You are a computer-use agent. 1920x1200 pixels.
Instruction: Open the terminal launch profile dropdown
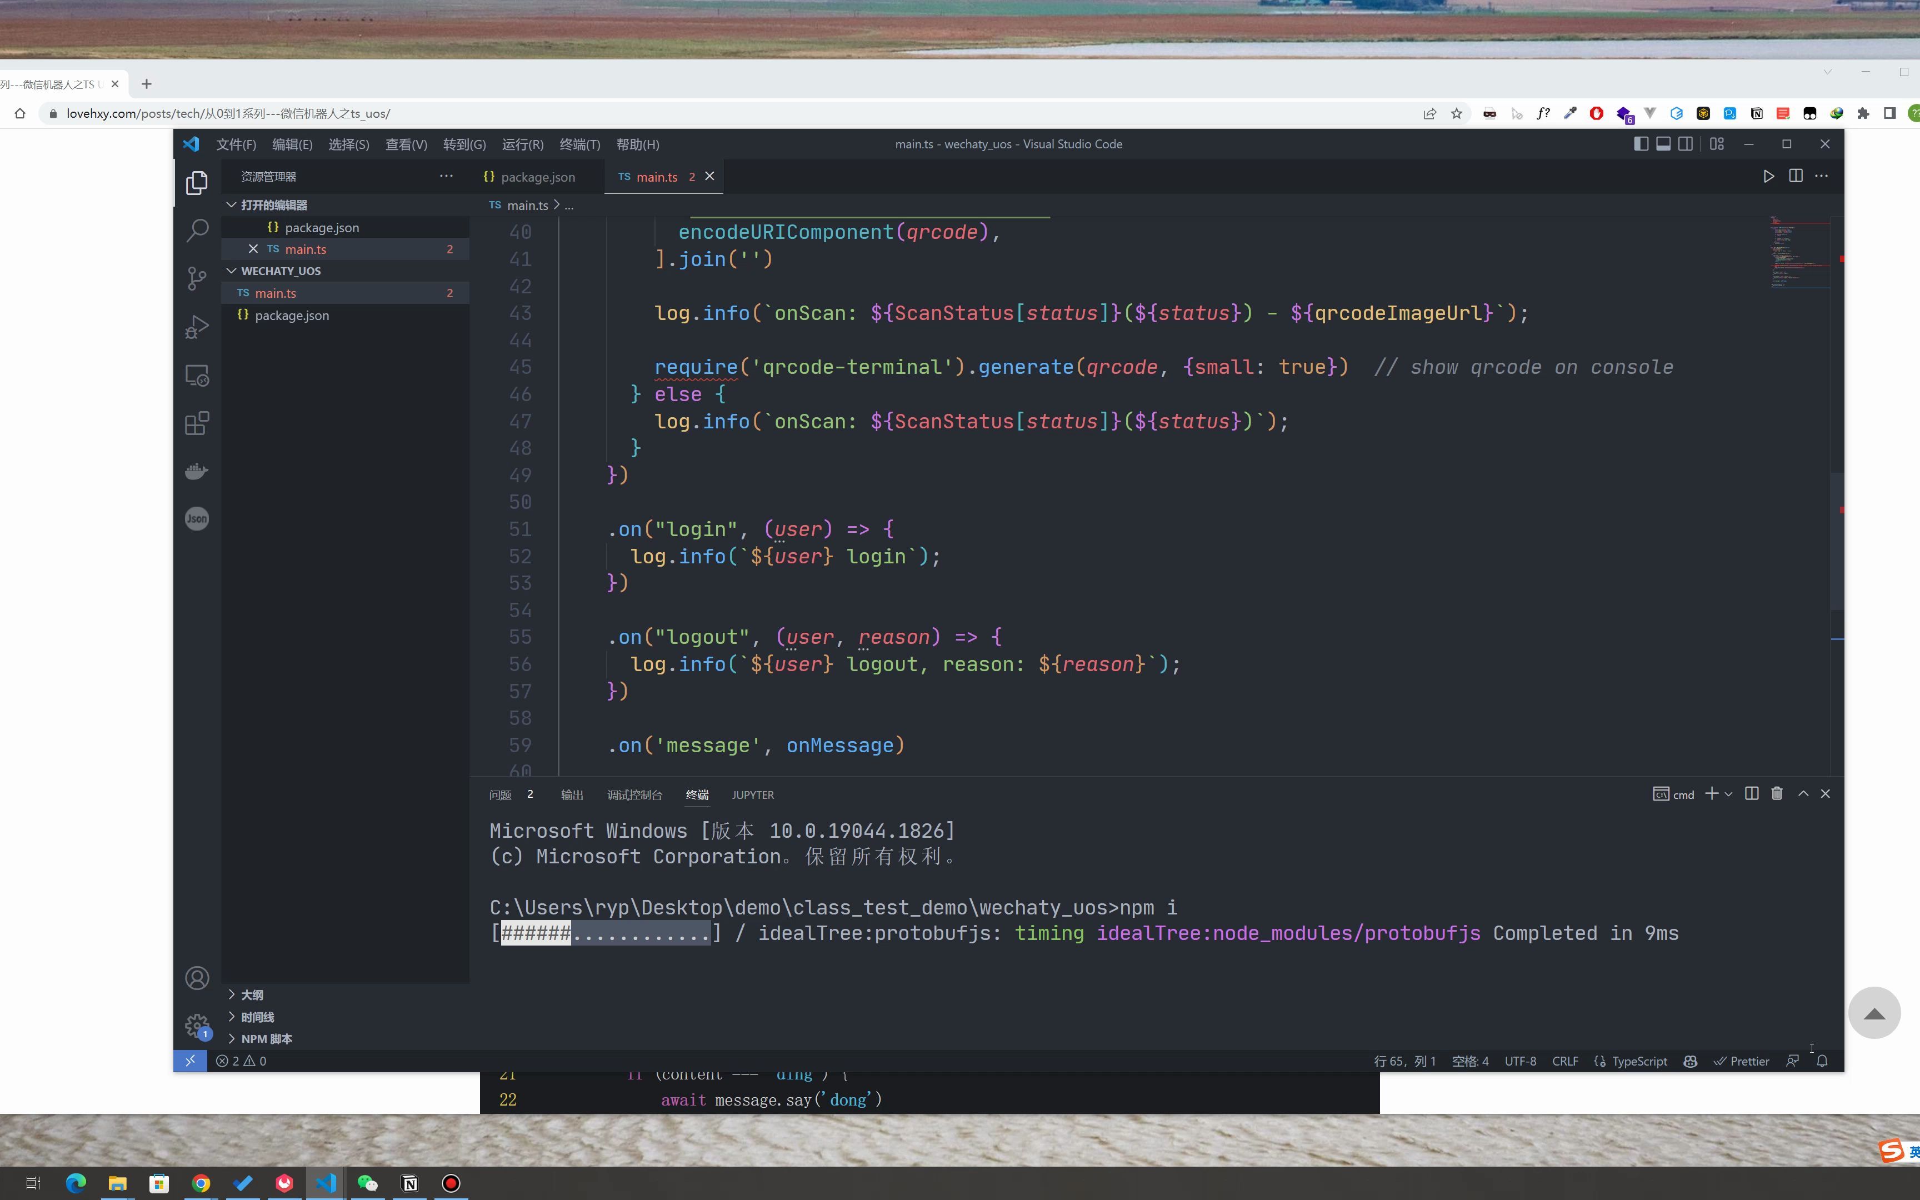[1729, 794]
